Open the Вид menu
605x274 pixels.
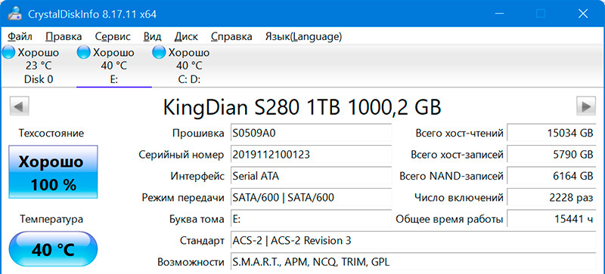click(x=152, y=37)
